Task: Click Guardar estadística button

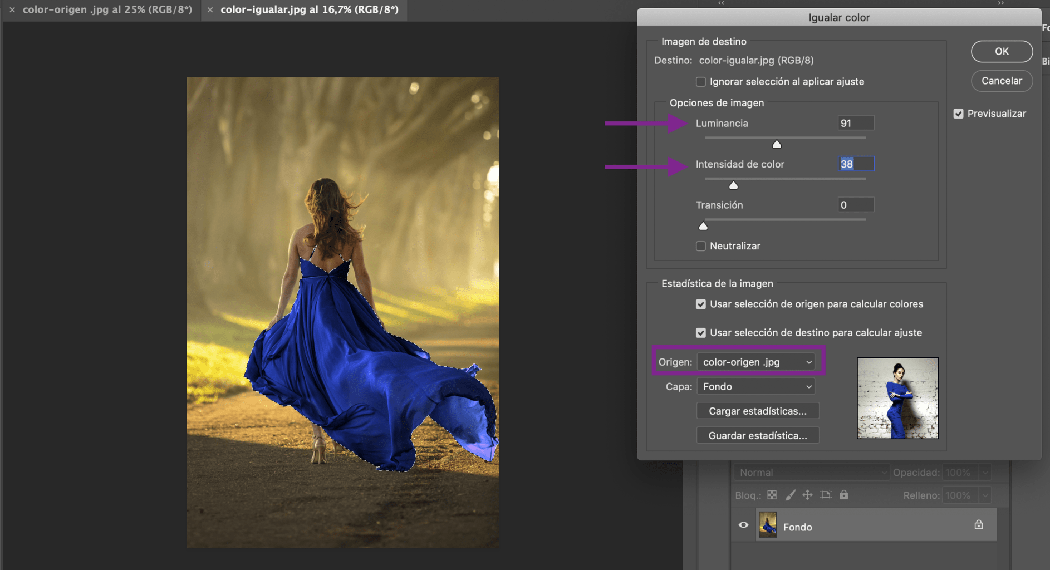Action: (758, 435)
